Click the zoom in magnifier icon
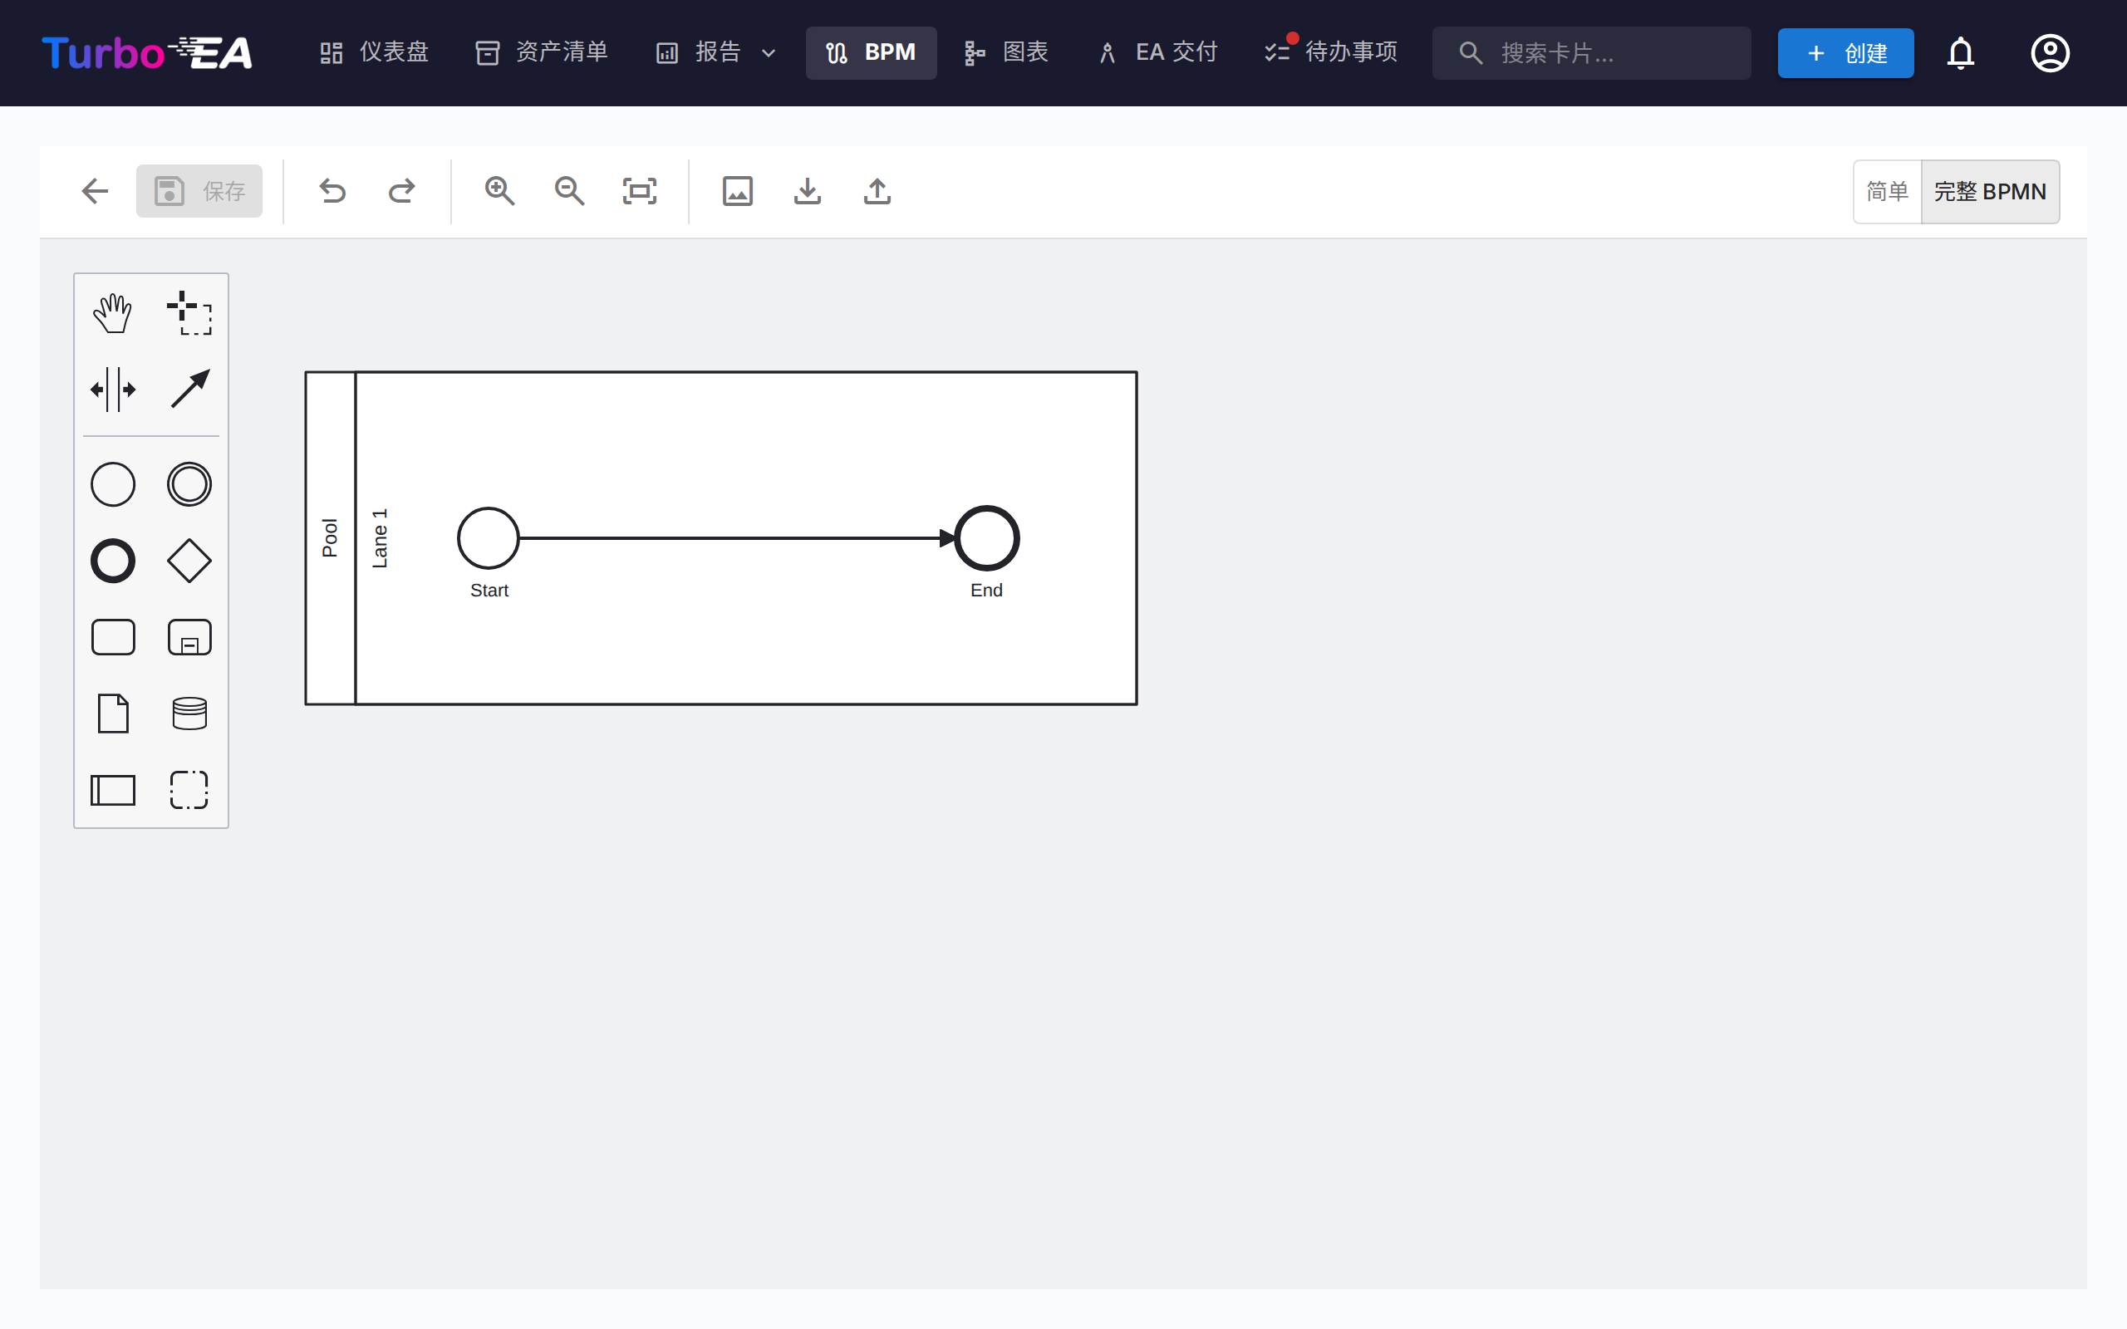2127x1329 pixels. pos(499,191)
